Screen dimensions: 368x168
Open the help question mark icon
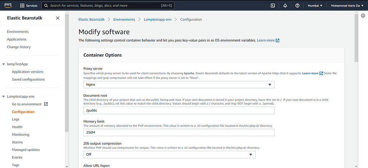(x=297, y=6)
